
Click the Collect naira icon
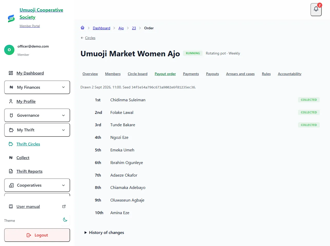pyautogui.click(x=11, y=158)
